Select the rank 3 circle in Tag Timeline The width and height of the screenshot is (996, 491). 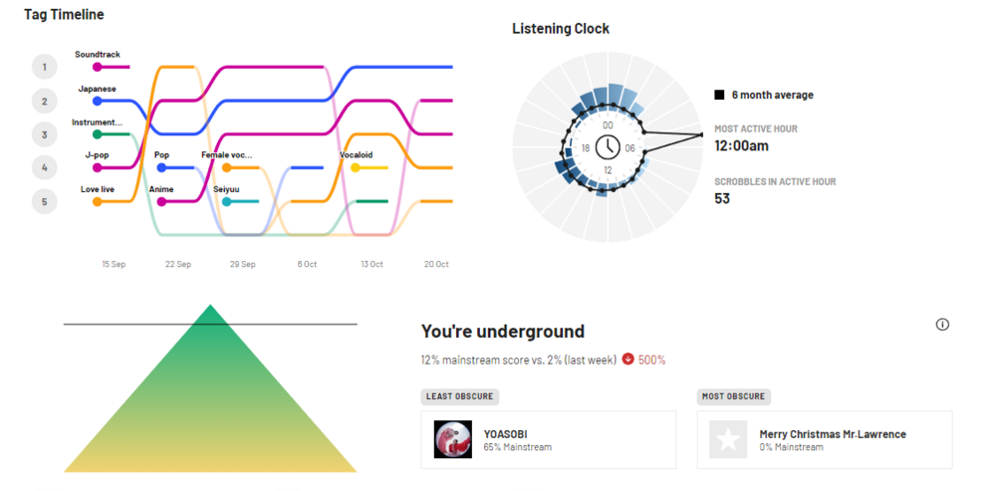coord(44,133)
